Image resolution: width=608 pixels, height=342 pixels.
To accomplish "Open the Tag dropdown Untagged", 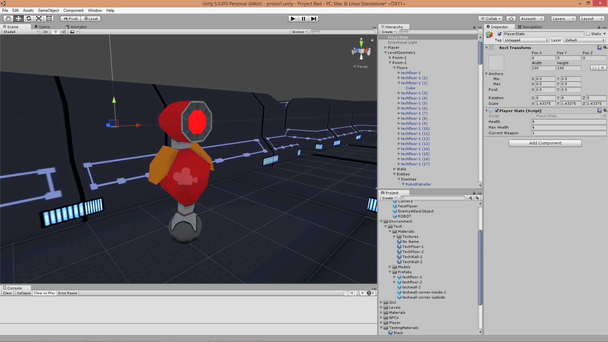I will coord(526,40).
